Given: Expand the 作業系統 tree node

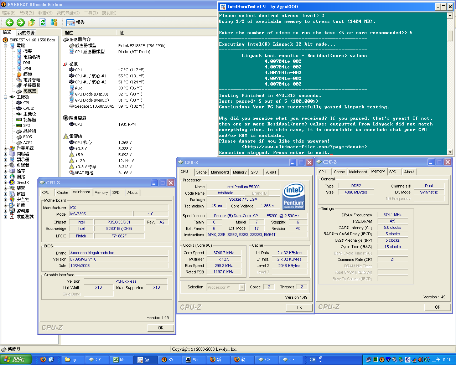Looking at the screenshot, I should coord(5,148).
